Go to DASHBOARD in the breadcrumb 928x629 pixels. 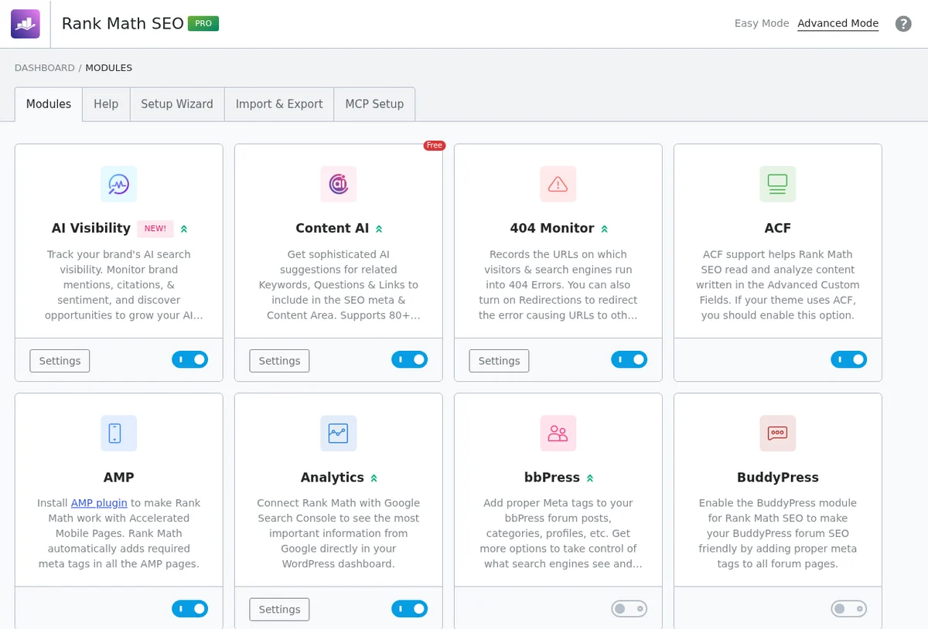point(45,68)
